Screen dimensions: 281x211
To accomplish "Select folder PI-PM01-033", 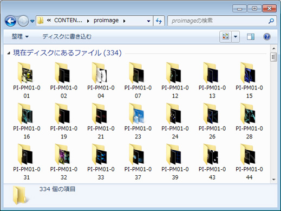I will coord(101,162).
